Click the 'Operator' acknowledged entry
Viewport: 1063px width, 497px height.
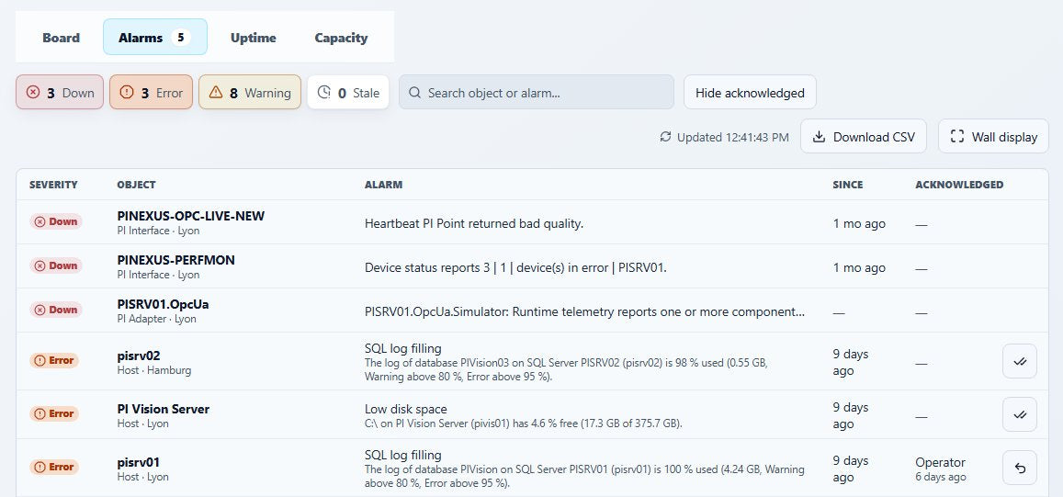pos(940,462)
